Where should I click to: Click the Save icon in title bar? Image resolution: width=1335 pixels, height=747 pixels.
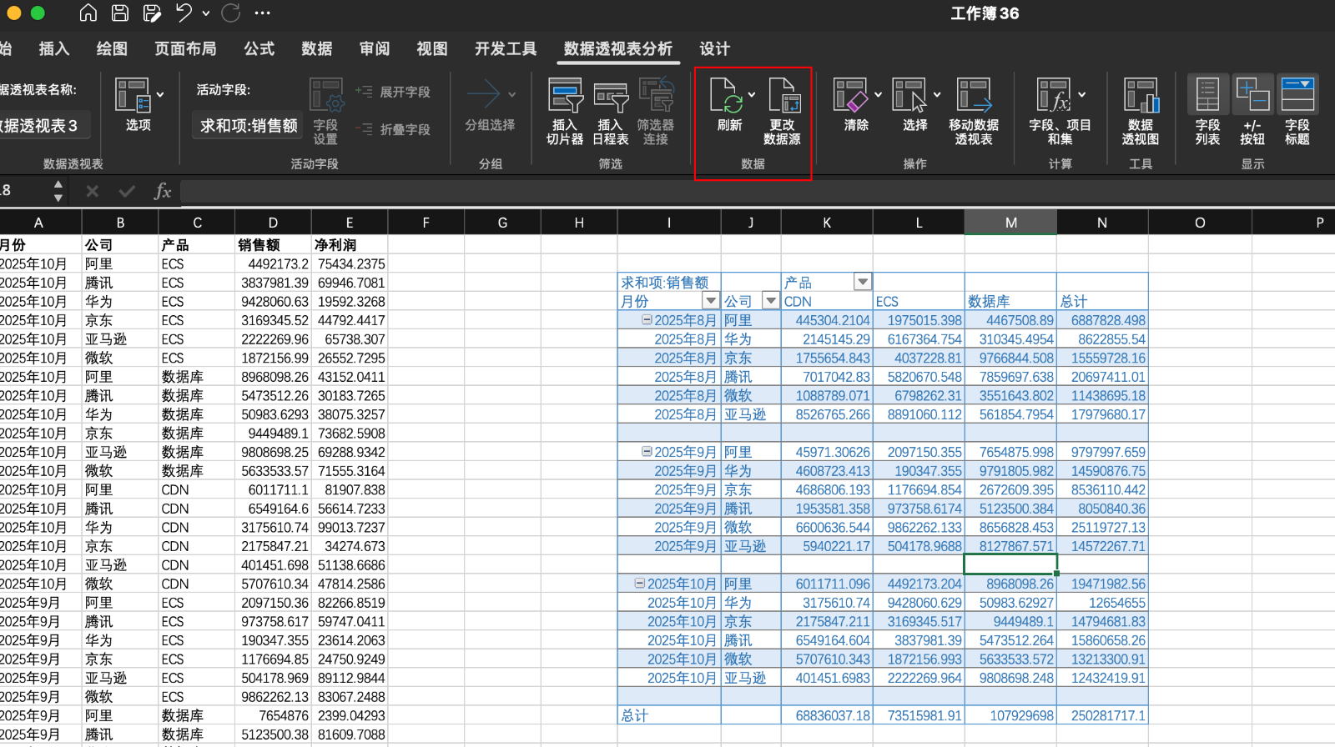(x=120, y=13)
